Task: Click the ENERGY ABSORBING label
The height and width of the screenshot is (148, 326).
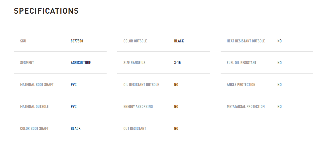Action: 138,107
